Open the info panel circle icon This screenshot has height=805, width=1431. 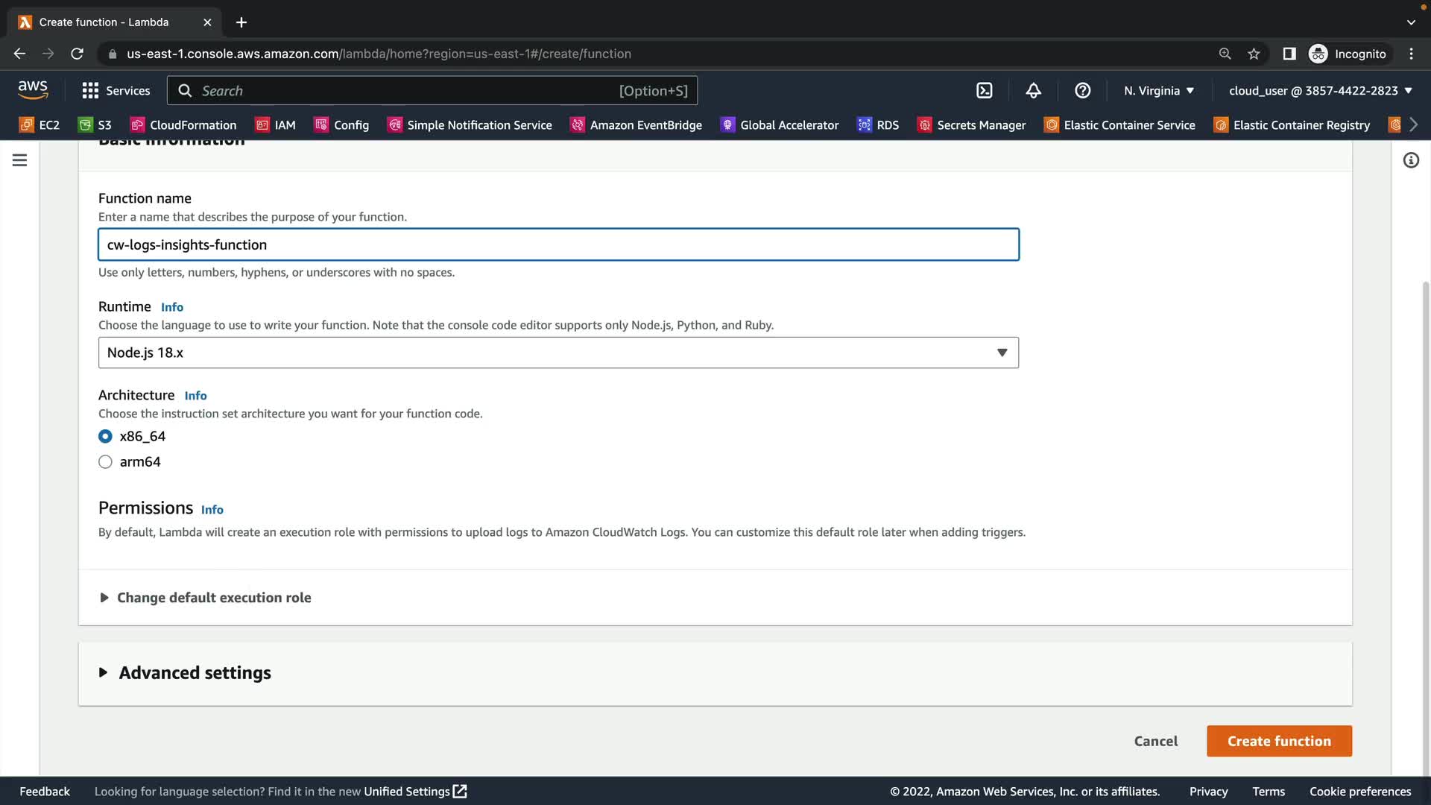1411,160
